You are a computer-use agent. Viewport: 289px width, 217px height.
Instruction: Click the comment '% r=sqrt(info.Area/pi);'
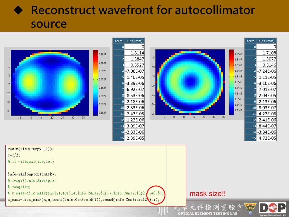point(32,181)
